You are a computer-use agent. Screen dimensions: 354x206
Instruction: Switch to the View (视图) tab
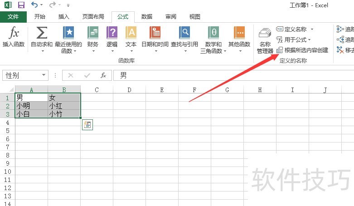pyautogui.click(x=194, y=17)
